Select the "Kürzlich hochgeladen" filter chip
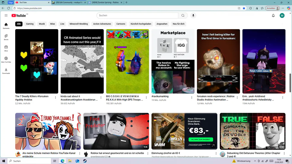This screenshot has height=164, width=292. 141,24
